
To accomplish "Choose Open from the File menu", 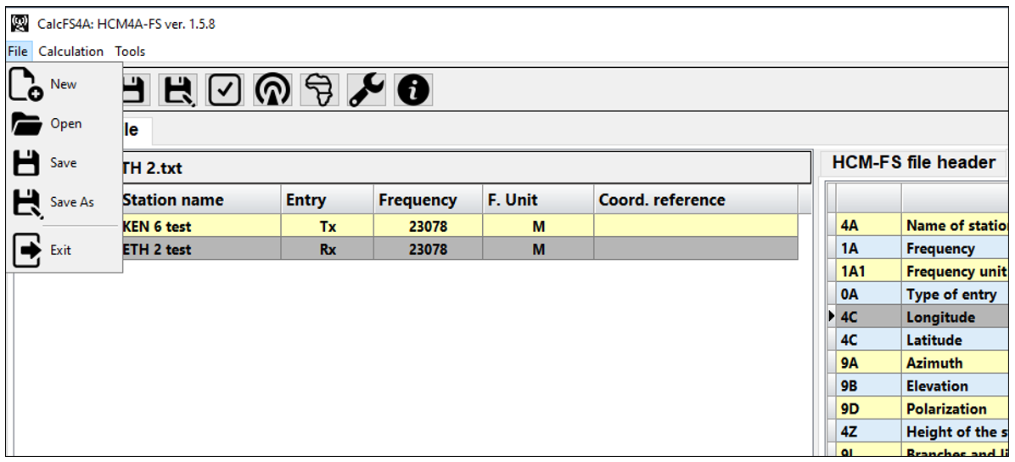I will coord(64,124).
